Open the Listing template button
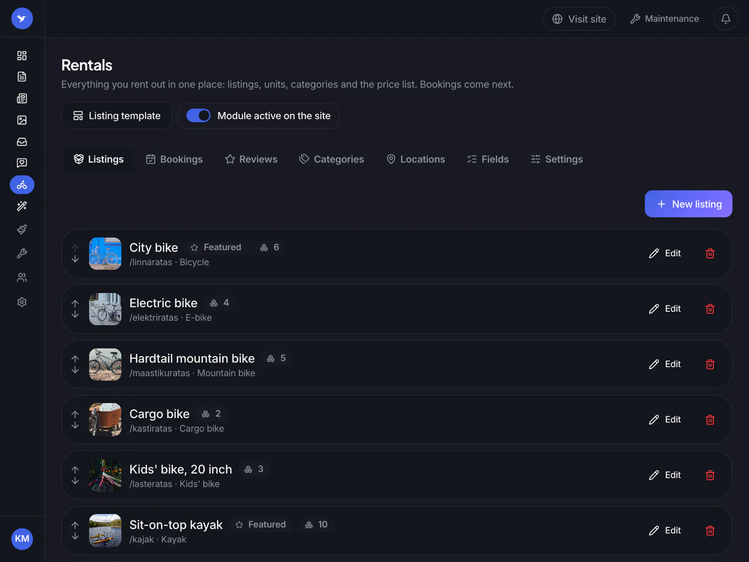The width and height of the screenshot is (749, 562). pos(117,116)
